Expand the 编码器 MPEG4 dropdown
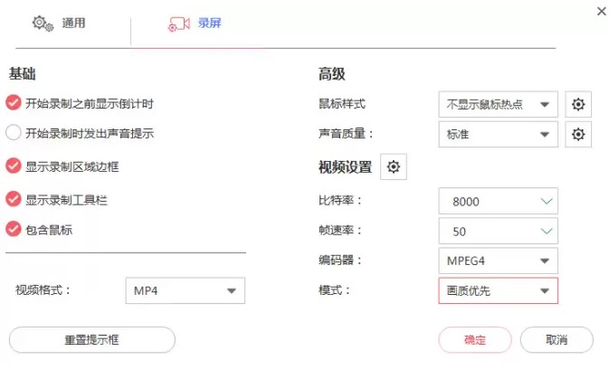This screenshot has height=370, width=609. pos(497,261)
